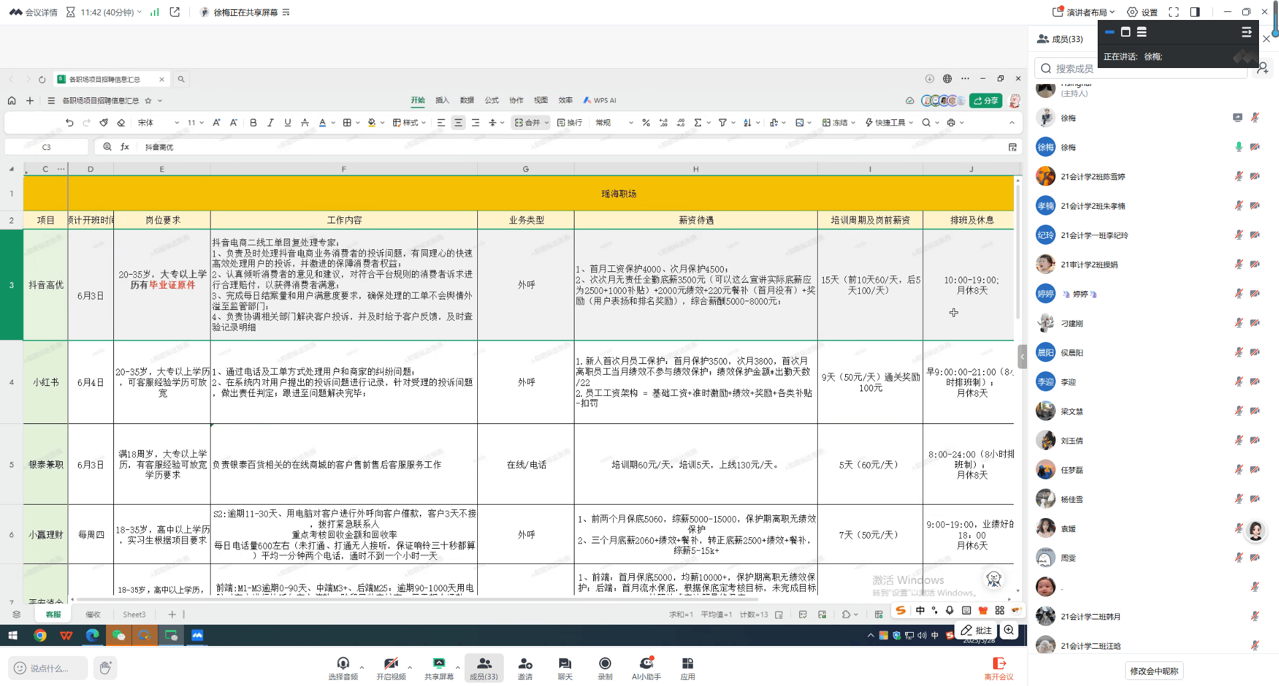1279x686 pixels.
Task: Open the 演讲者布局 layout dropdown
Action: pos(1084,12)
